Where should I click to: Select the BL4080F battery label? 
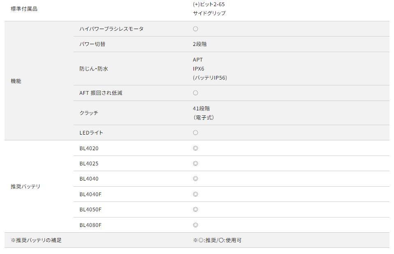click(x=90, y=225)
